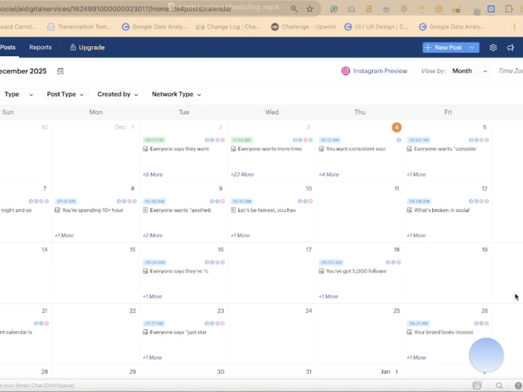Open Instagram Preview
The width and height of the screenshot is (523, 392).
(374, 71)
